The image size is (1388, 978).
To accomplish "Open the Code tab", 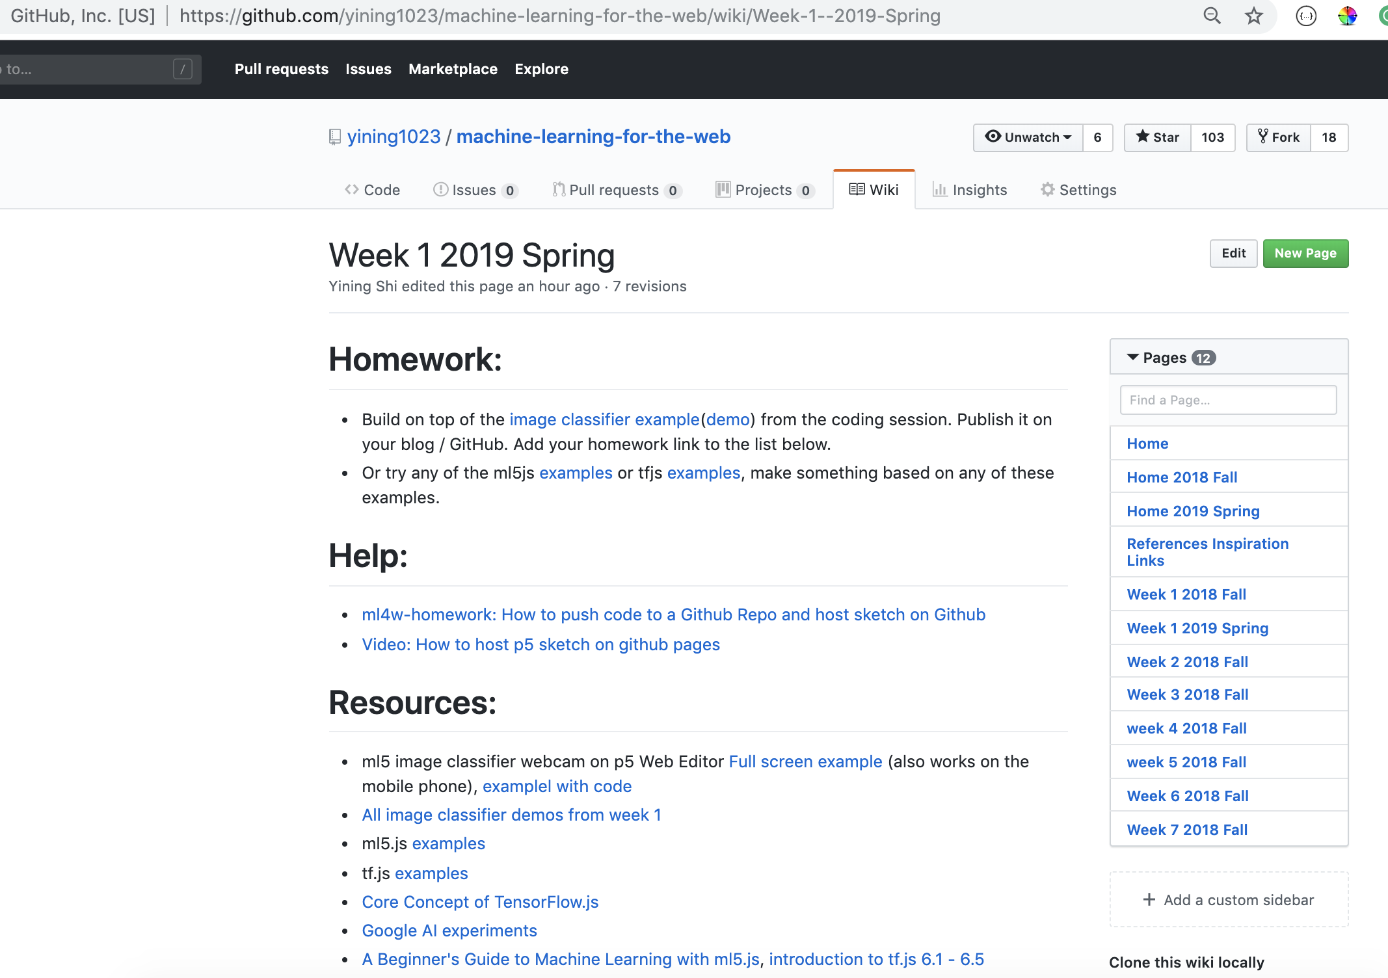I will 373,190.
